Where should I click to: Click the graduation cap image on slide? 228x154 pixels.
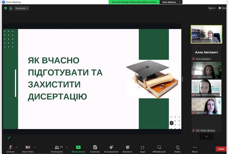click(152, 79)
